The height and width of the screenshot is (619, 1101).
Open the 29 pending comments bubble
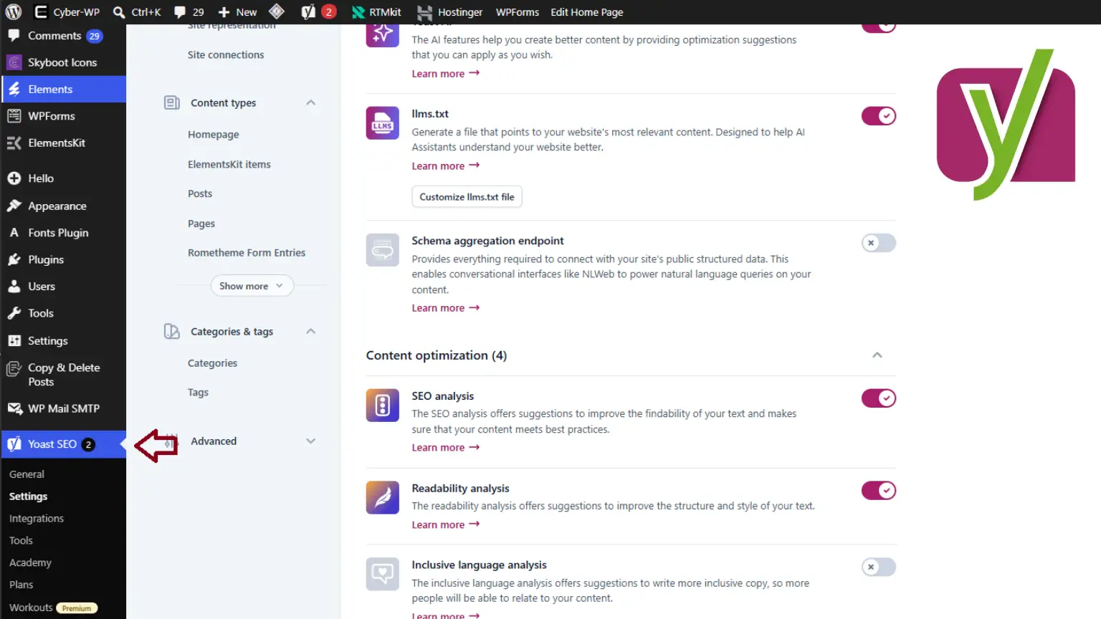[x=189, y=11]
